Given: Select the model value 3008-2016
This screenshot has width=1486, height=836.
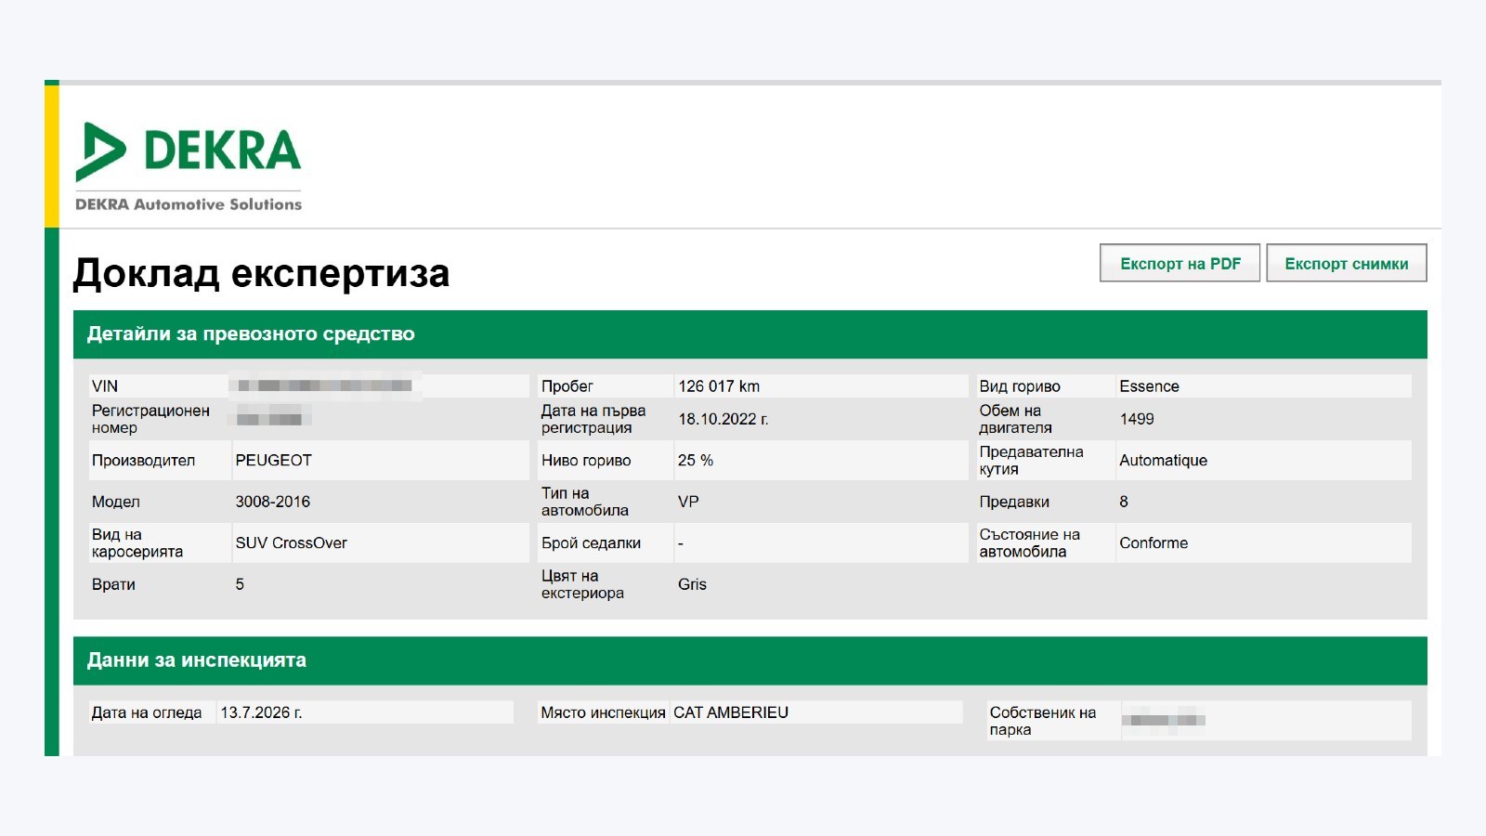Looking at the screenshot, I should click(x=272, y=502).
